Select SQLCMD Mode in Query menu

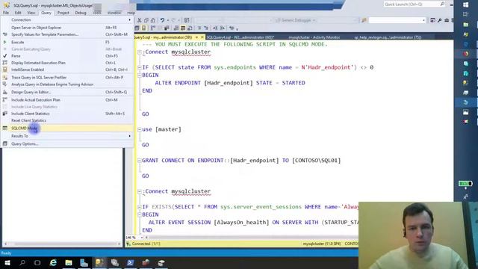click(x=67, y=128)
